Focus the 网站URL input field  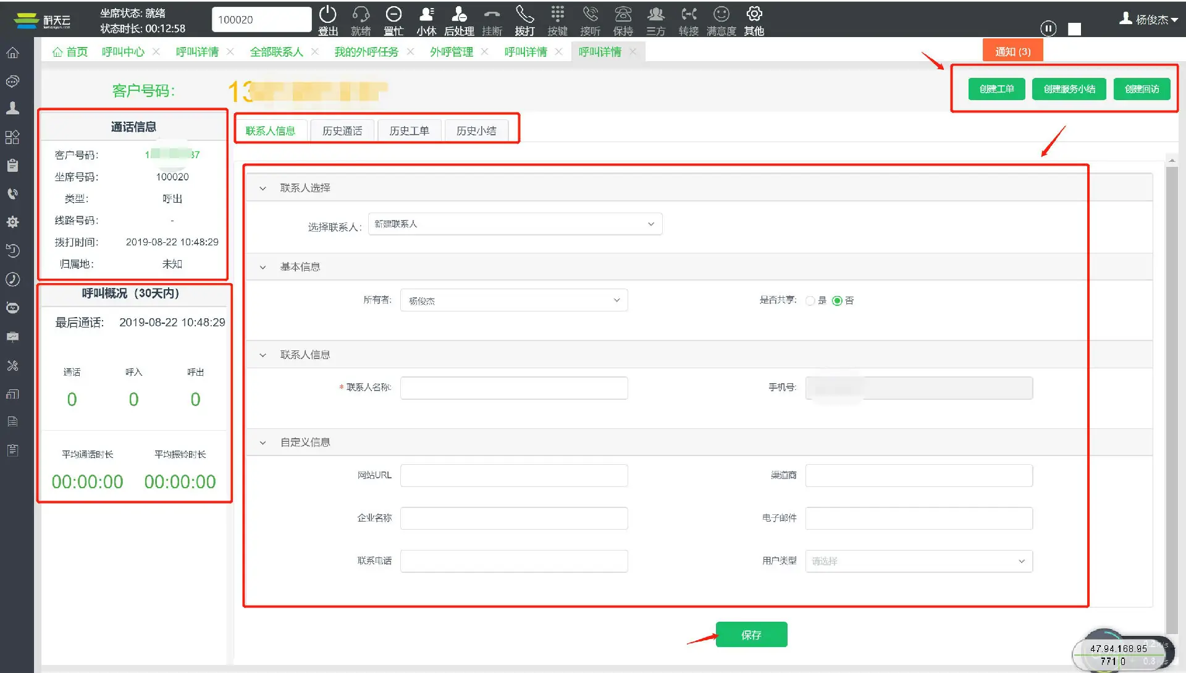point(514,476)
